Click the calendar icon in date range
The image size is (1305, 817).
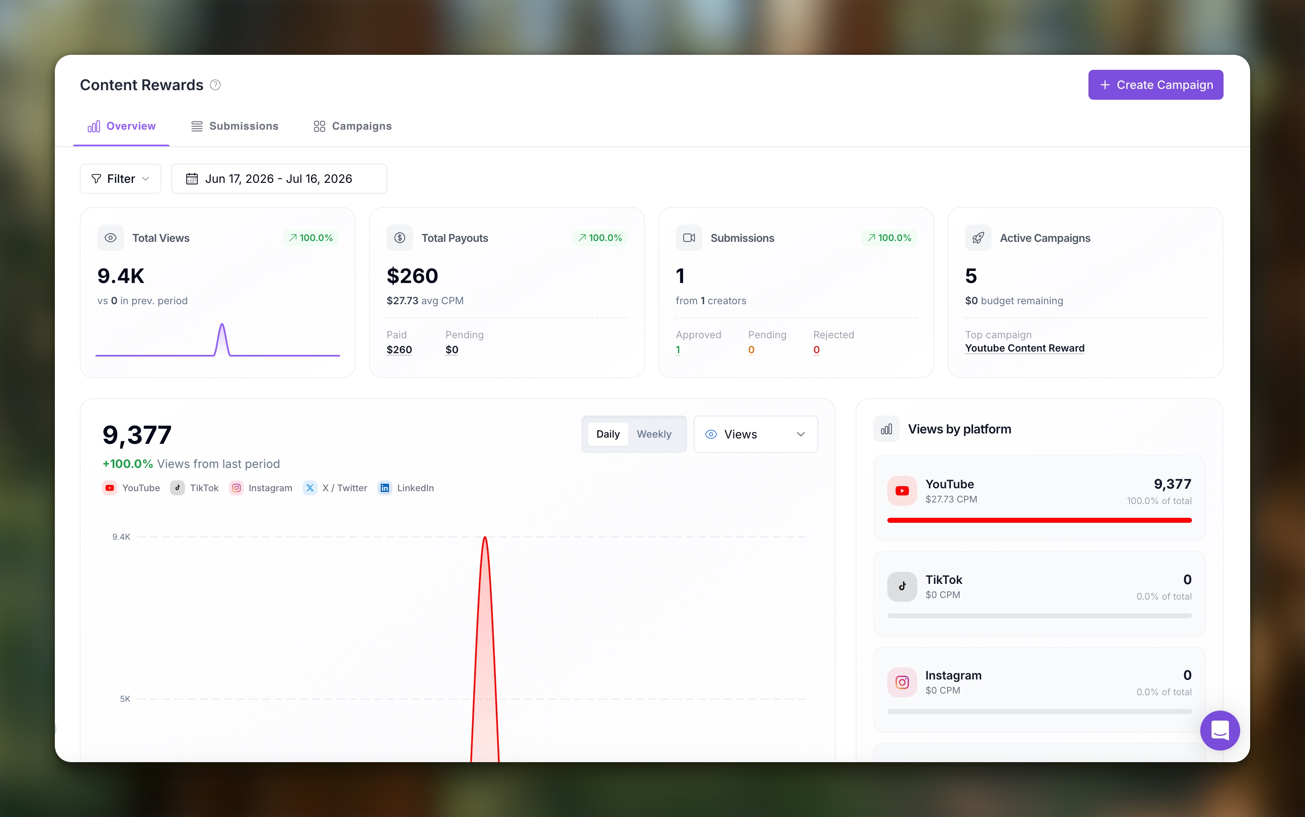[192, 178]
